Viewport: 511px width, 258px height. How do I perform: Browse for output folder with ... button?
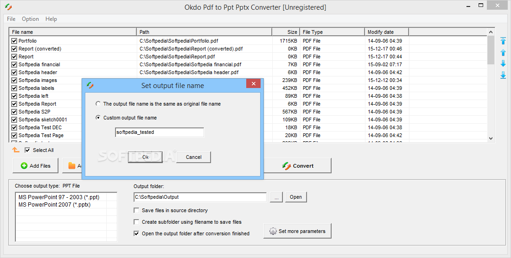[x=276, y=197]
